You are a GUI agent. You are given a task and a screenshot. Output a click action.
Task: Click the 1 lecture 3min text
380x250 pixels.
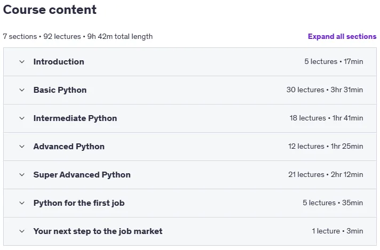point(337,231)
